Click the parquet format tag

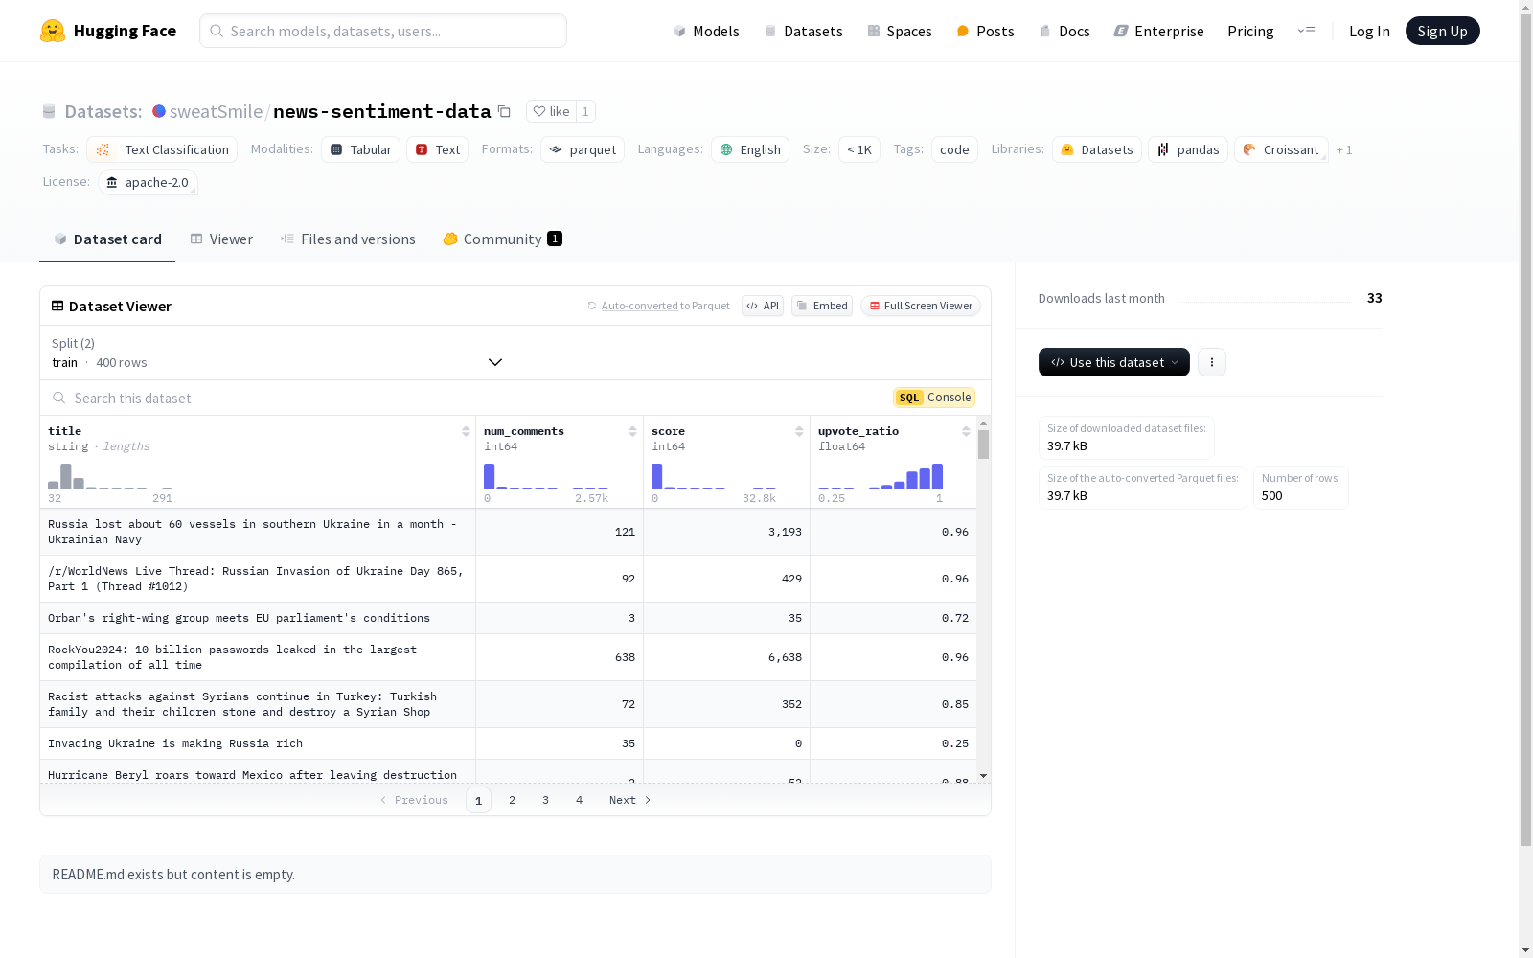click(x=583, y=149)
